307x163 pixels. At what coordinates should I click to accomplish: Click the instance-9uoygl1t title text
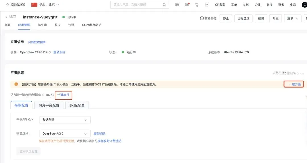[40, 17]
